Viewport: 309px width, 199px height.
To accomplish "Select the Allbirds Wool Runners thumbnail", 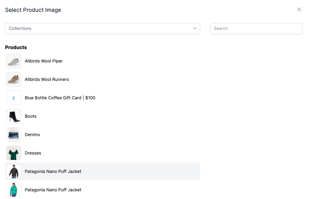I will coord(13,79).
